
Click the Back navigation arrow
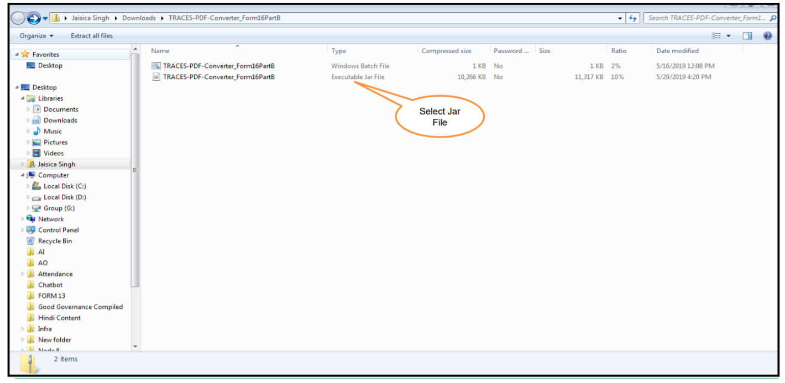point(18,18)
